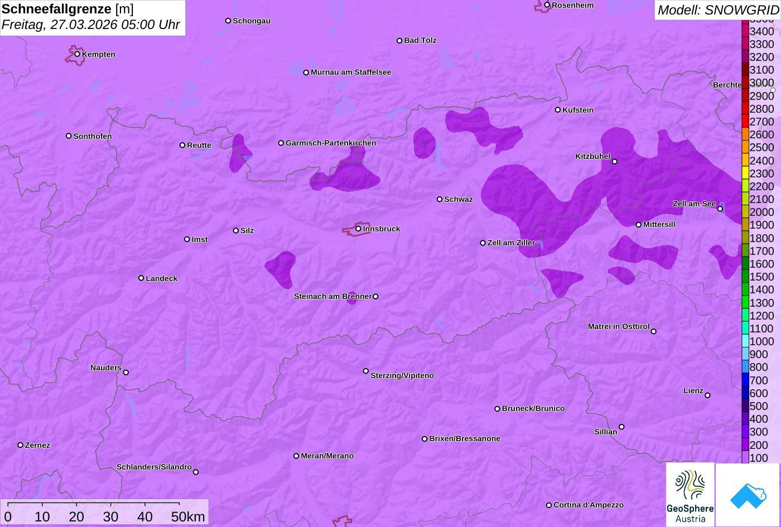Screen dimensions: 781x527
Task: Pick the 3400 m legend swatch
Action: [745, 31]
